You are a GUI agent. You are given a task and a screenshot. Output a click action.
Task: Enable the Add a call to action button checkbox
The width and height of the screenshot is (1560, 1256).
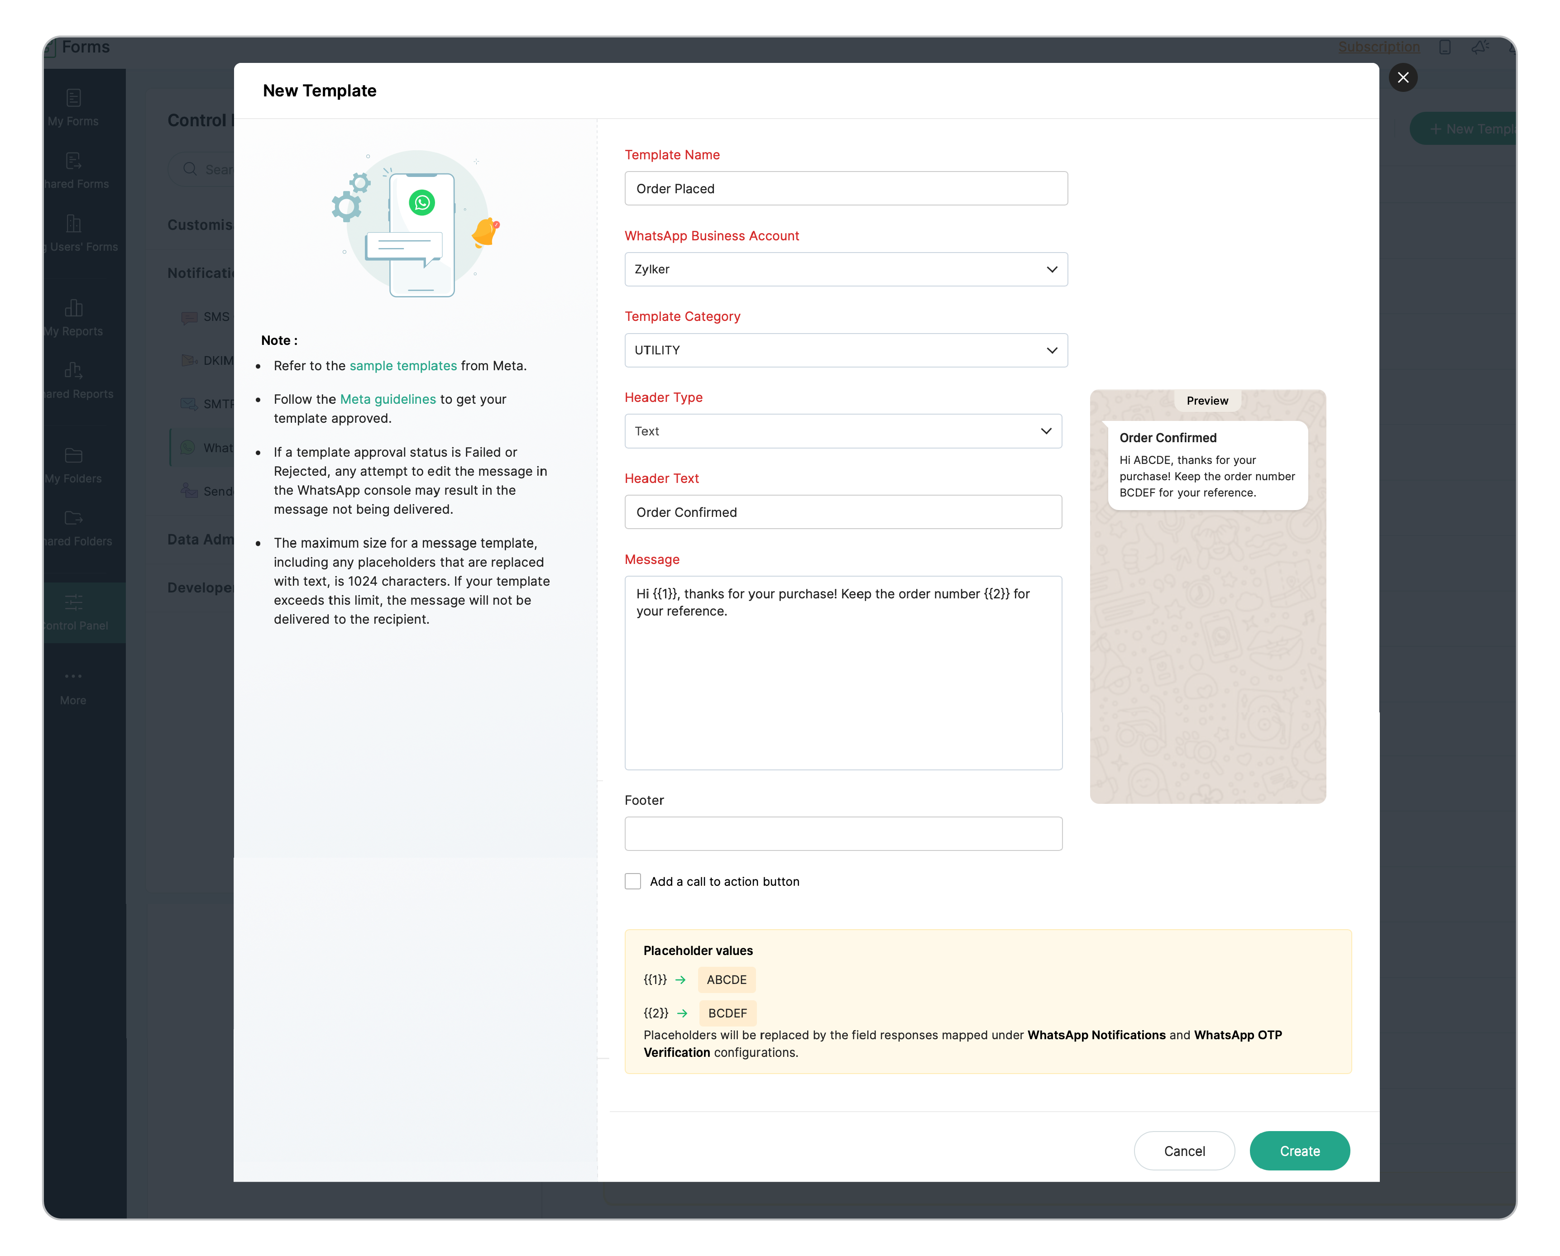coord(632,881)
